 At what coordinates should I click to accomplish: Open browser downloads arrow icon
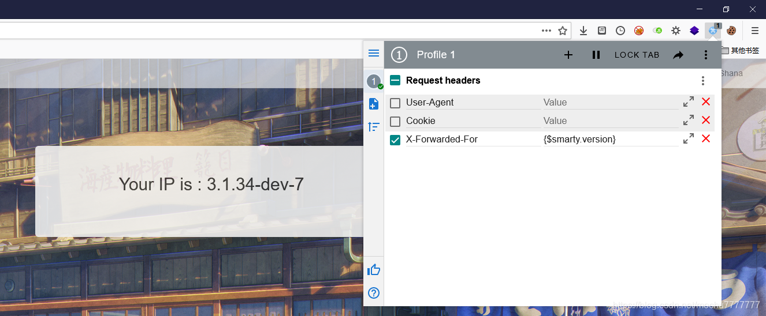[x=583, y=31]
